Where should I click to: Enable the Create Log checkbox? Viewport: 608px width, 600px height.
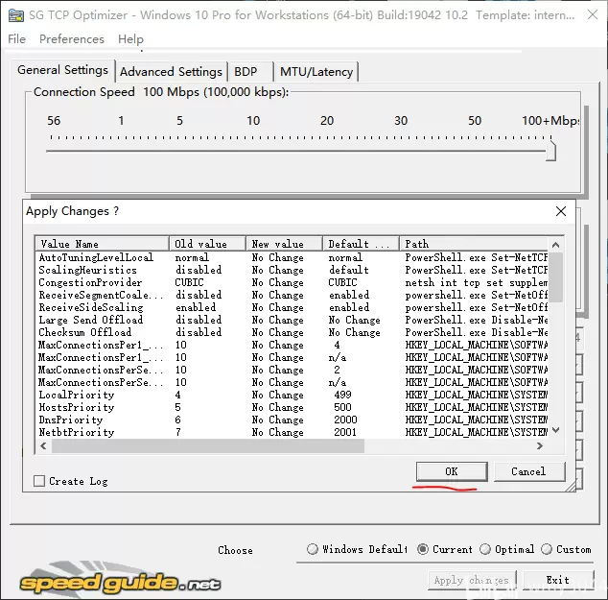pyautogui.click(x=39, y=481)
